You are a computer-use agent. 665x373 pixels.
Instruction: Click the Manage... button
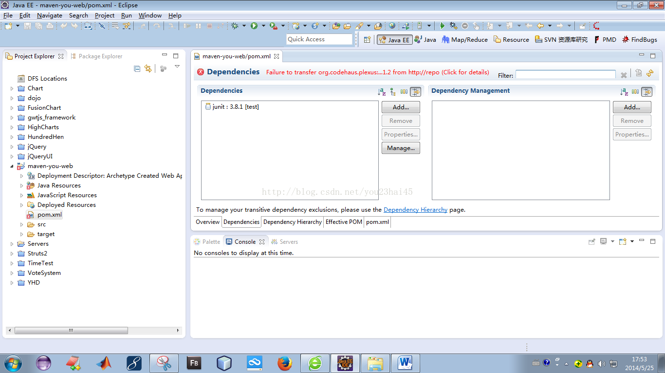pyautogui.click(x=401, y=148)
